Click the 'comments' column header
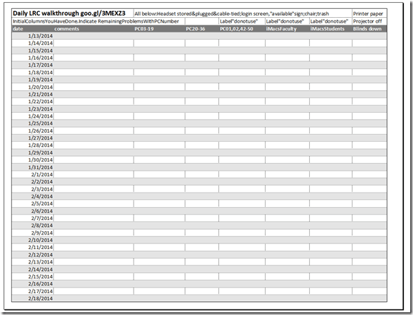 pyautogui.click(x=93, y=29)
